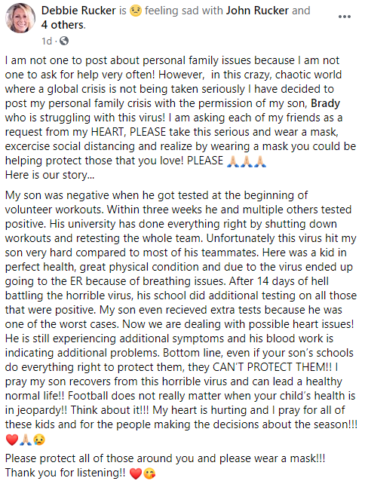Viewport: 365px width, 484px height.
Task: Click the middle praying hands emoji after PLEASE
Action: click(x=246, y=161)
